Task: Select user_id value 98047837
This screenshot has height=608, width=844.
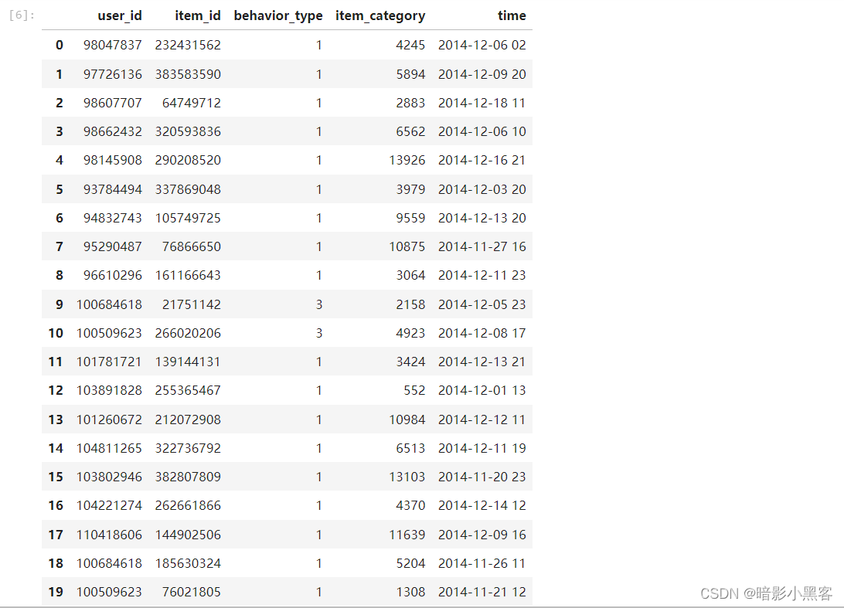Action: (113, 46)
